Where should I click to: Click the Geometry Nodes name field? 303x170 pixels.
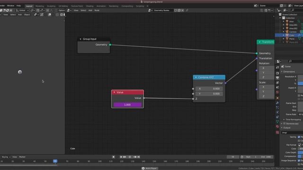pos(163,10)
